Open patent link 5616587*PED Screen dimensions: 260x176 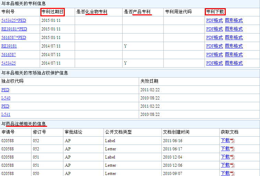tap(14, 38)
